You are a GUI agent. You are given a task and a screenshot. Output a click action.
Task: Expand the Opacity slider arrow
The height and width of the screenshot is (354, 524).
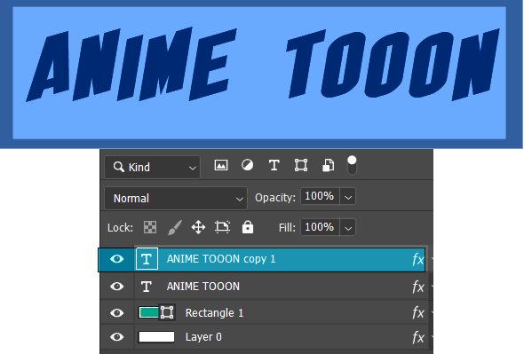348,196
